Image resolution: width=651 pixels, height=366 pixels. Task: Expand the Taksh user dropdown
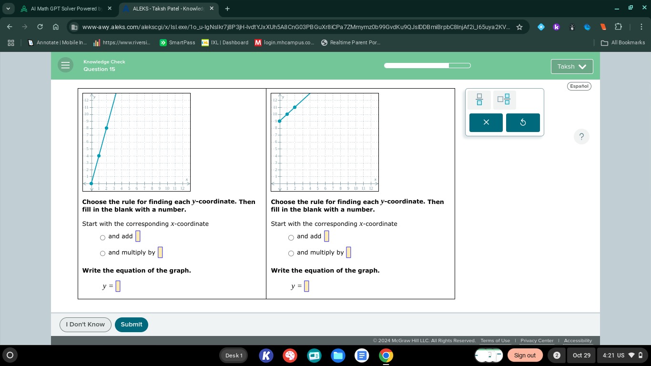(x=572, y=67)
